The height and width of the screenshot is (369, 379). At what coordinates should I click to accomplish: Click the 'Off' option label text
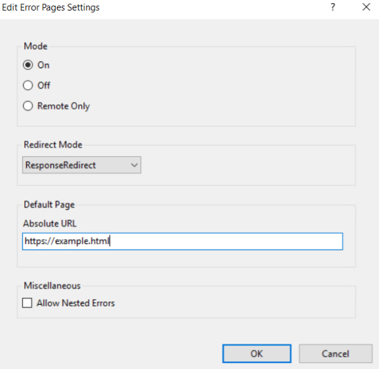coord(44,85)
